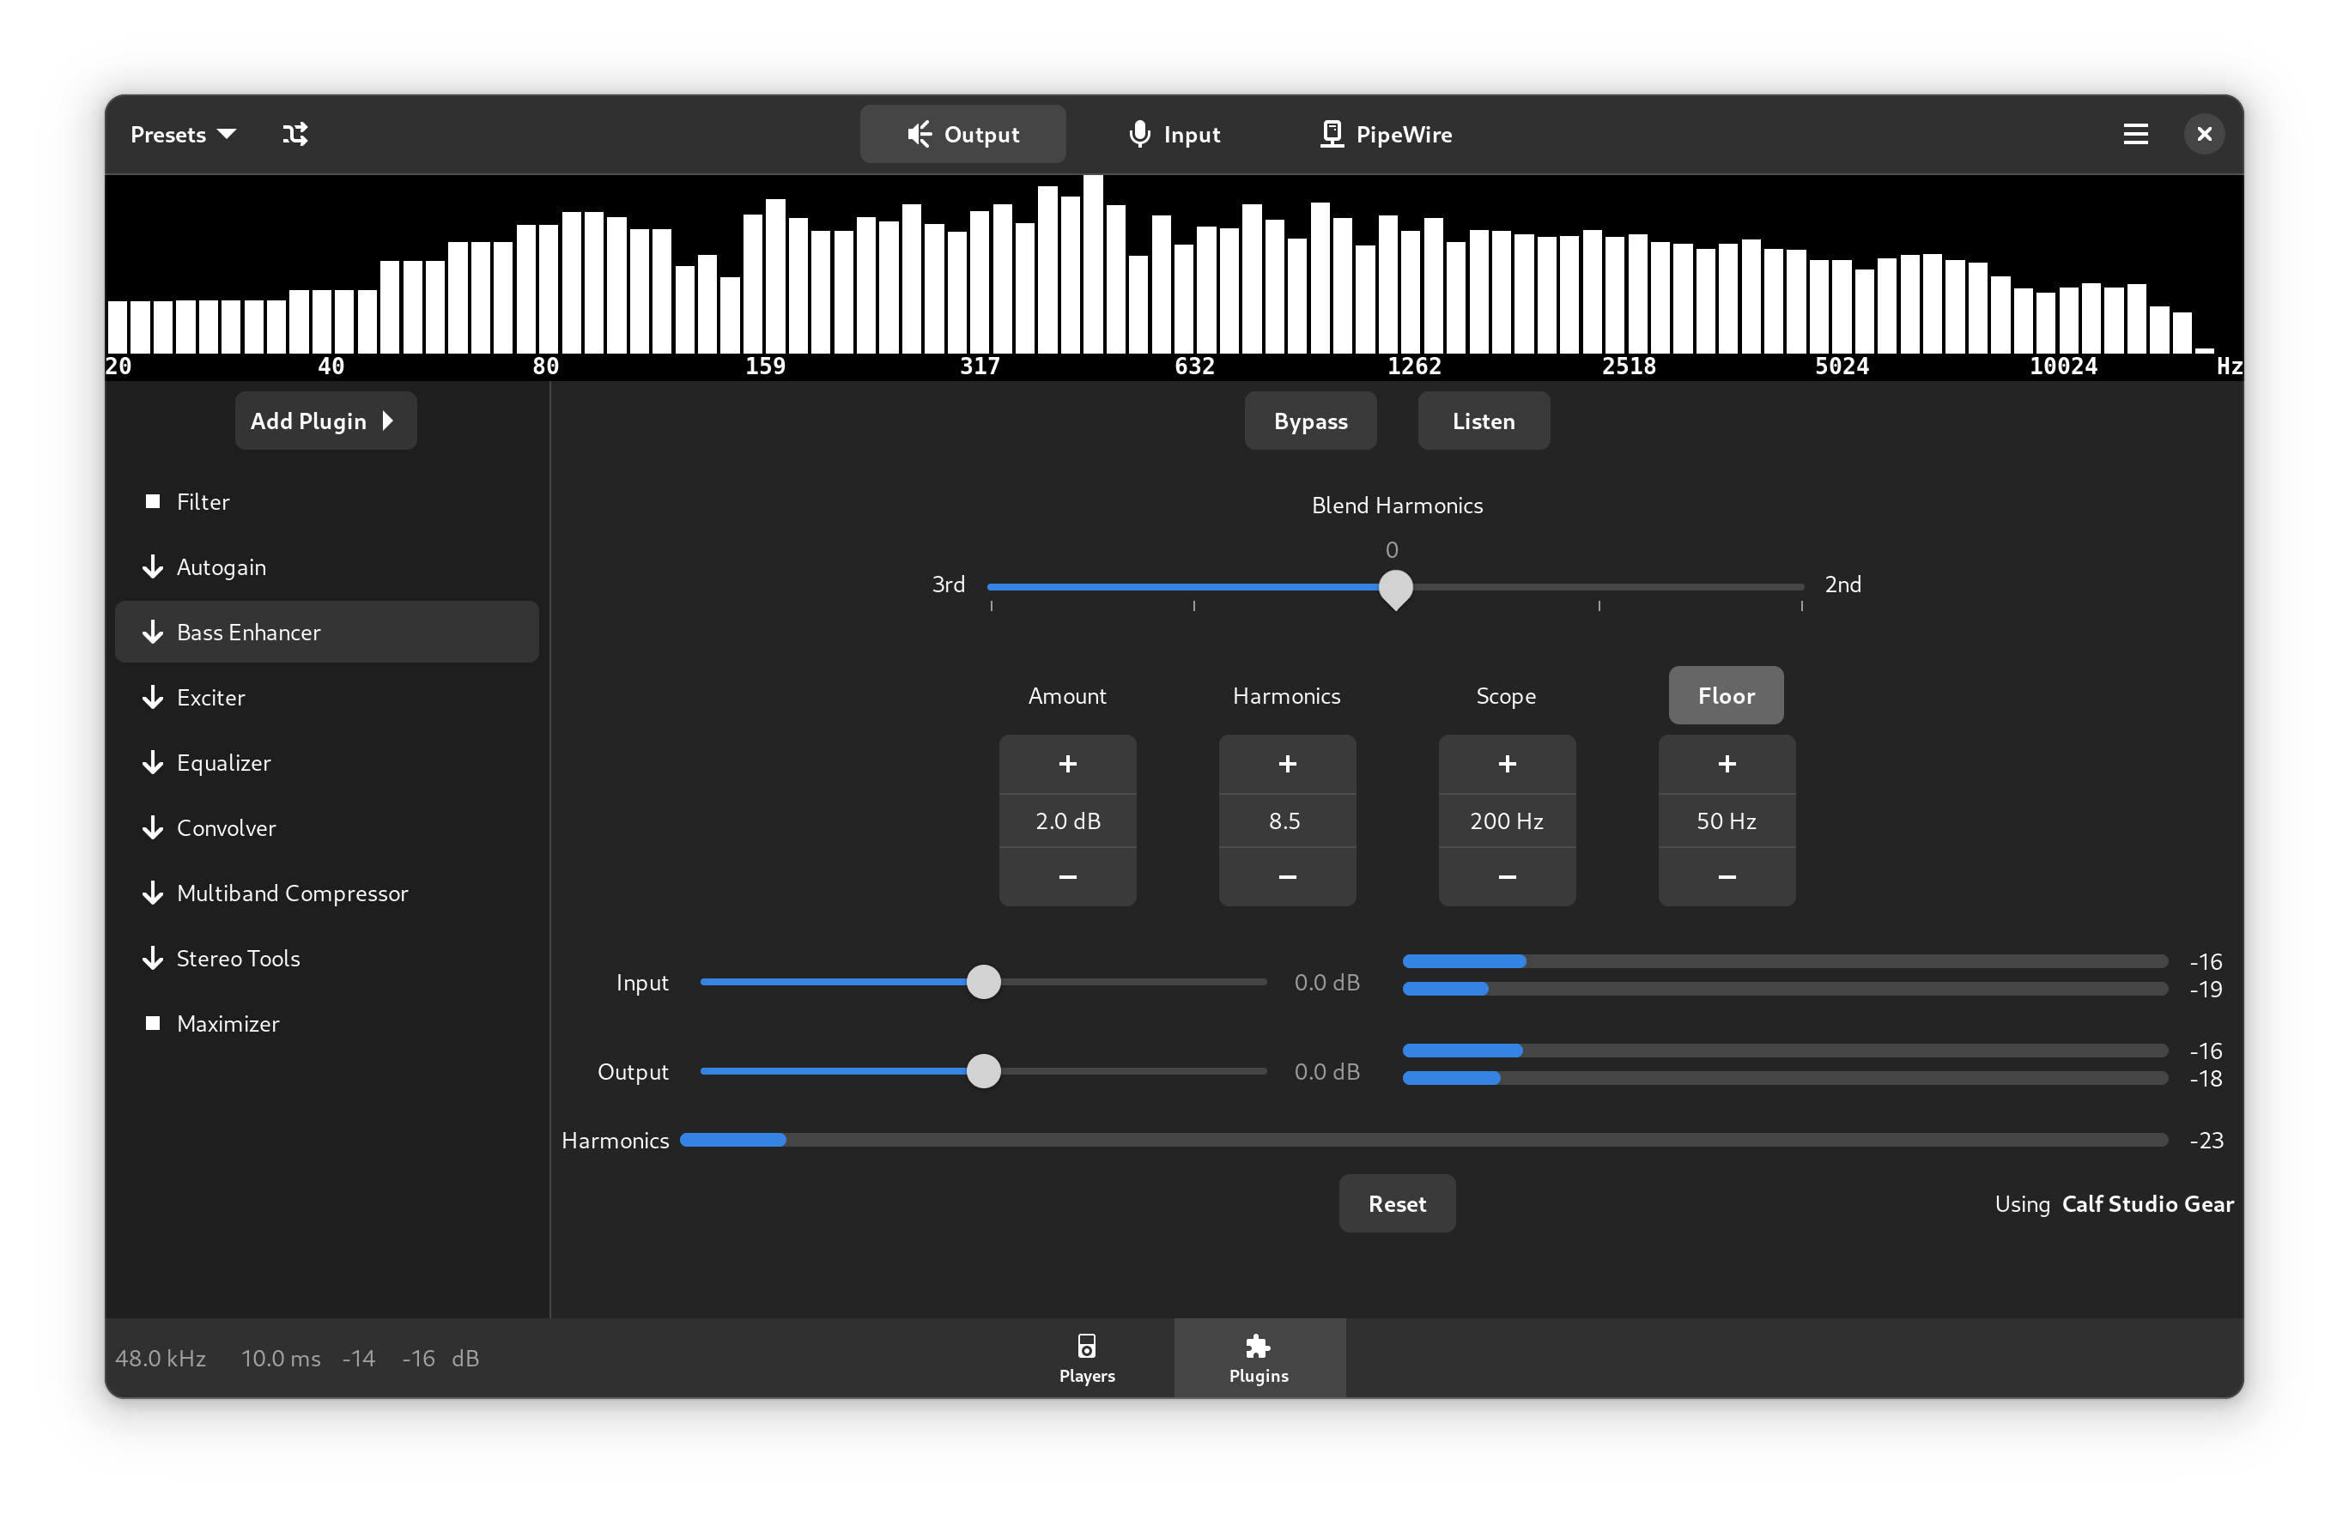Expand the Add Plugin menu

(324, 419)
